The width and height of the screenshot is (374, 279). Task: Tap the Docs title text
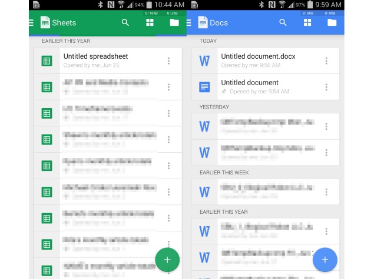point(219,23)
